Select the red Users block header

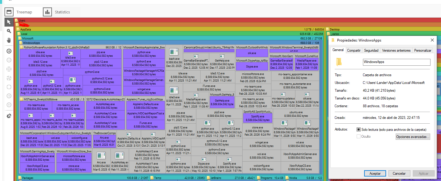(x=22, y=20)
